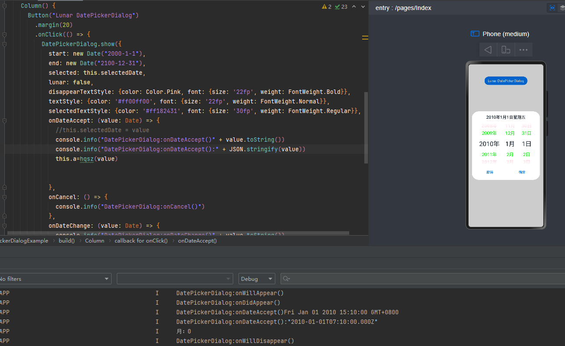This screenshot has height=346, width=565.
Task: Click the log search input field
Action: pos(423,279)
